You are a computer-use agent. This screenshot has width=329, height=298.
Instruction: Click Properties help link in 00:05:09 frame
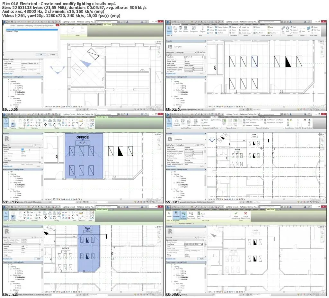pyautogui.click(x=171, y=259)
